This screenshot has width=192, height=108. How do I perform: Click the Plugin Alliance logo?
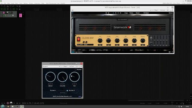[x=77, y=52]
